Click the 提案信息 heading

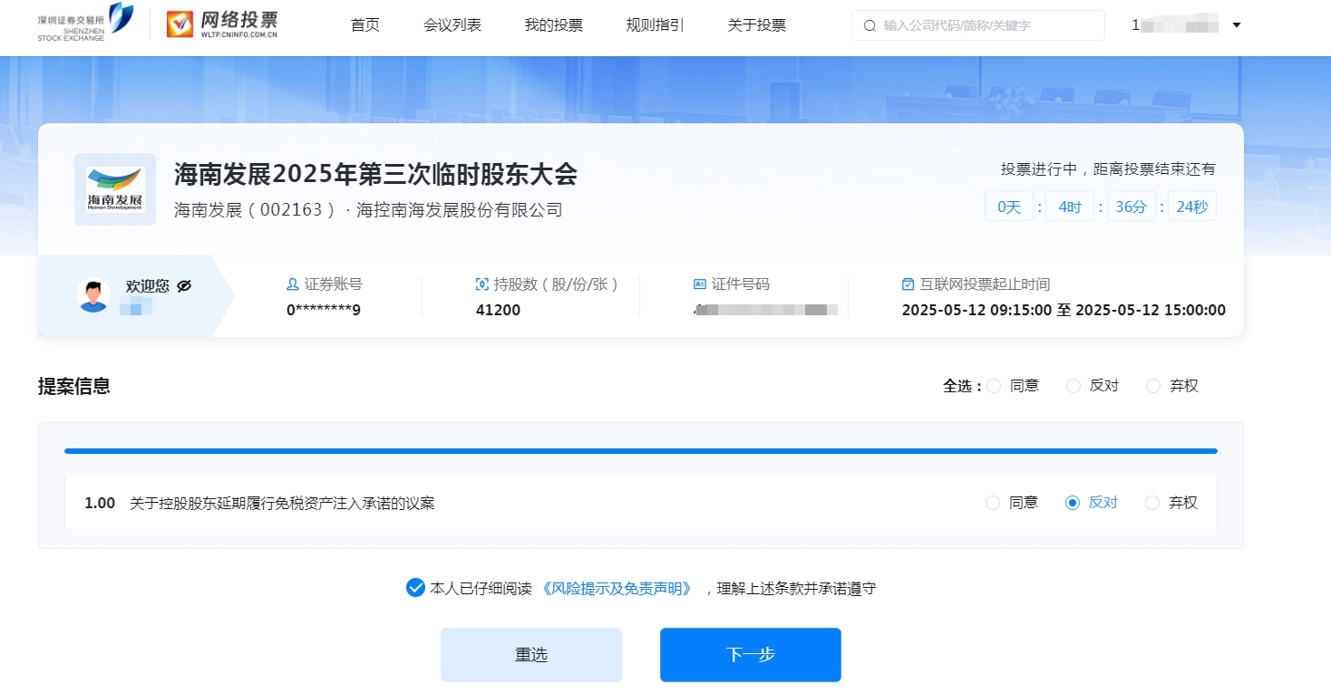pyautogui.click(x=74, y=386)
